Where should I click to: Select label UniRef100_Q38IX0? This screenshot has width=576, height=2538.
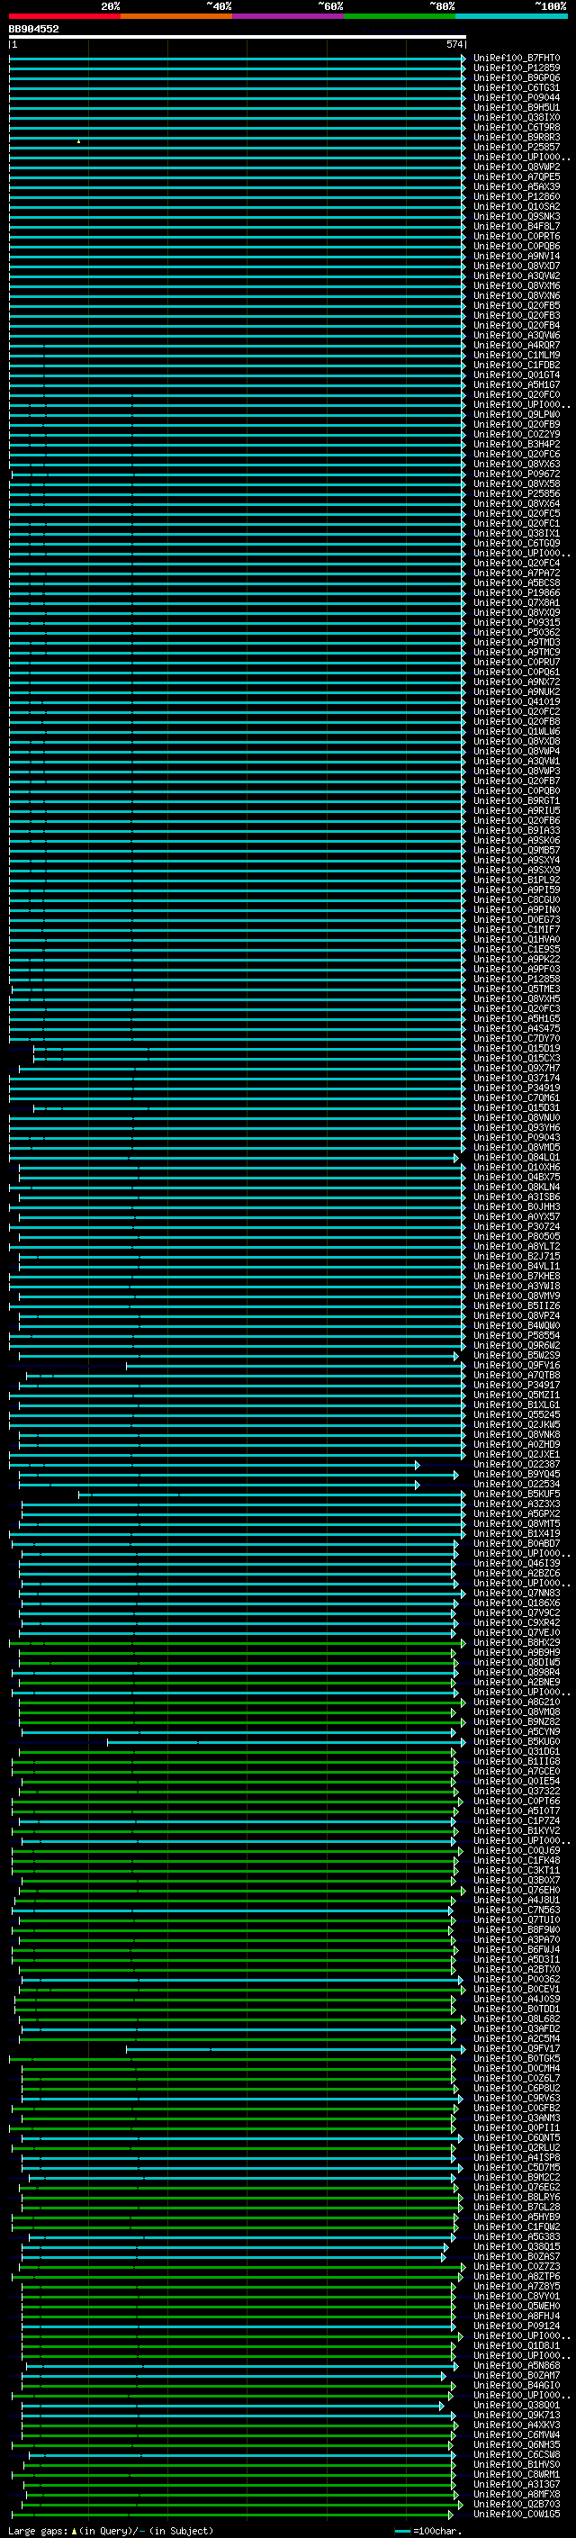517,117
